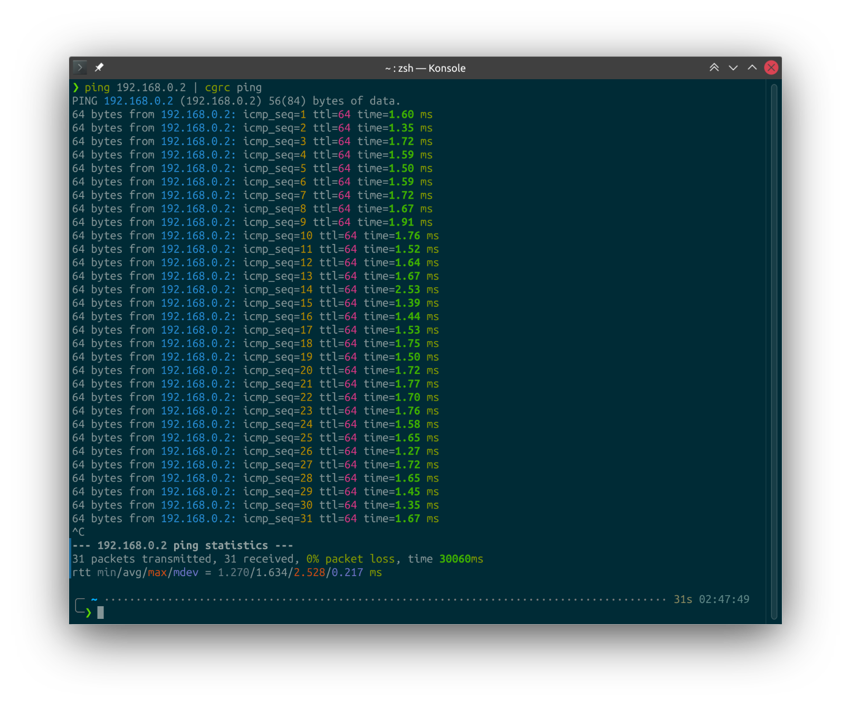Click the '31 packets transmitted' text
Image resolution: width=851 pixels, height=706 pixels.
coord(141,559)
